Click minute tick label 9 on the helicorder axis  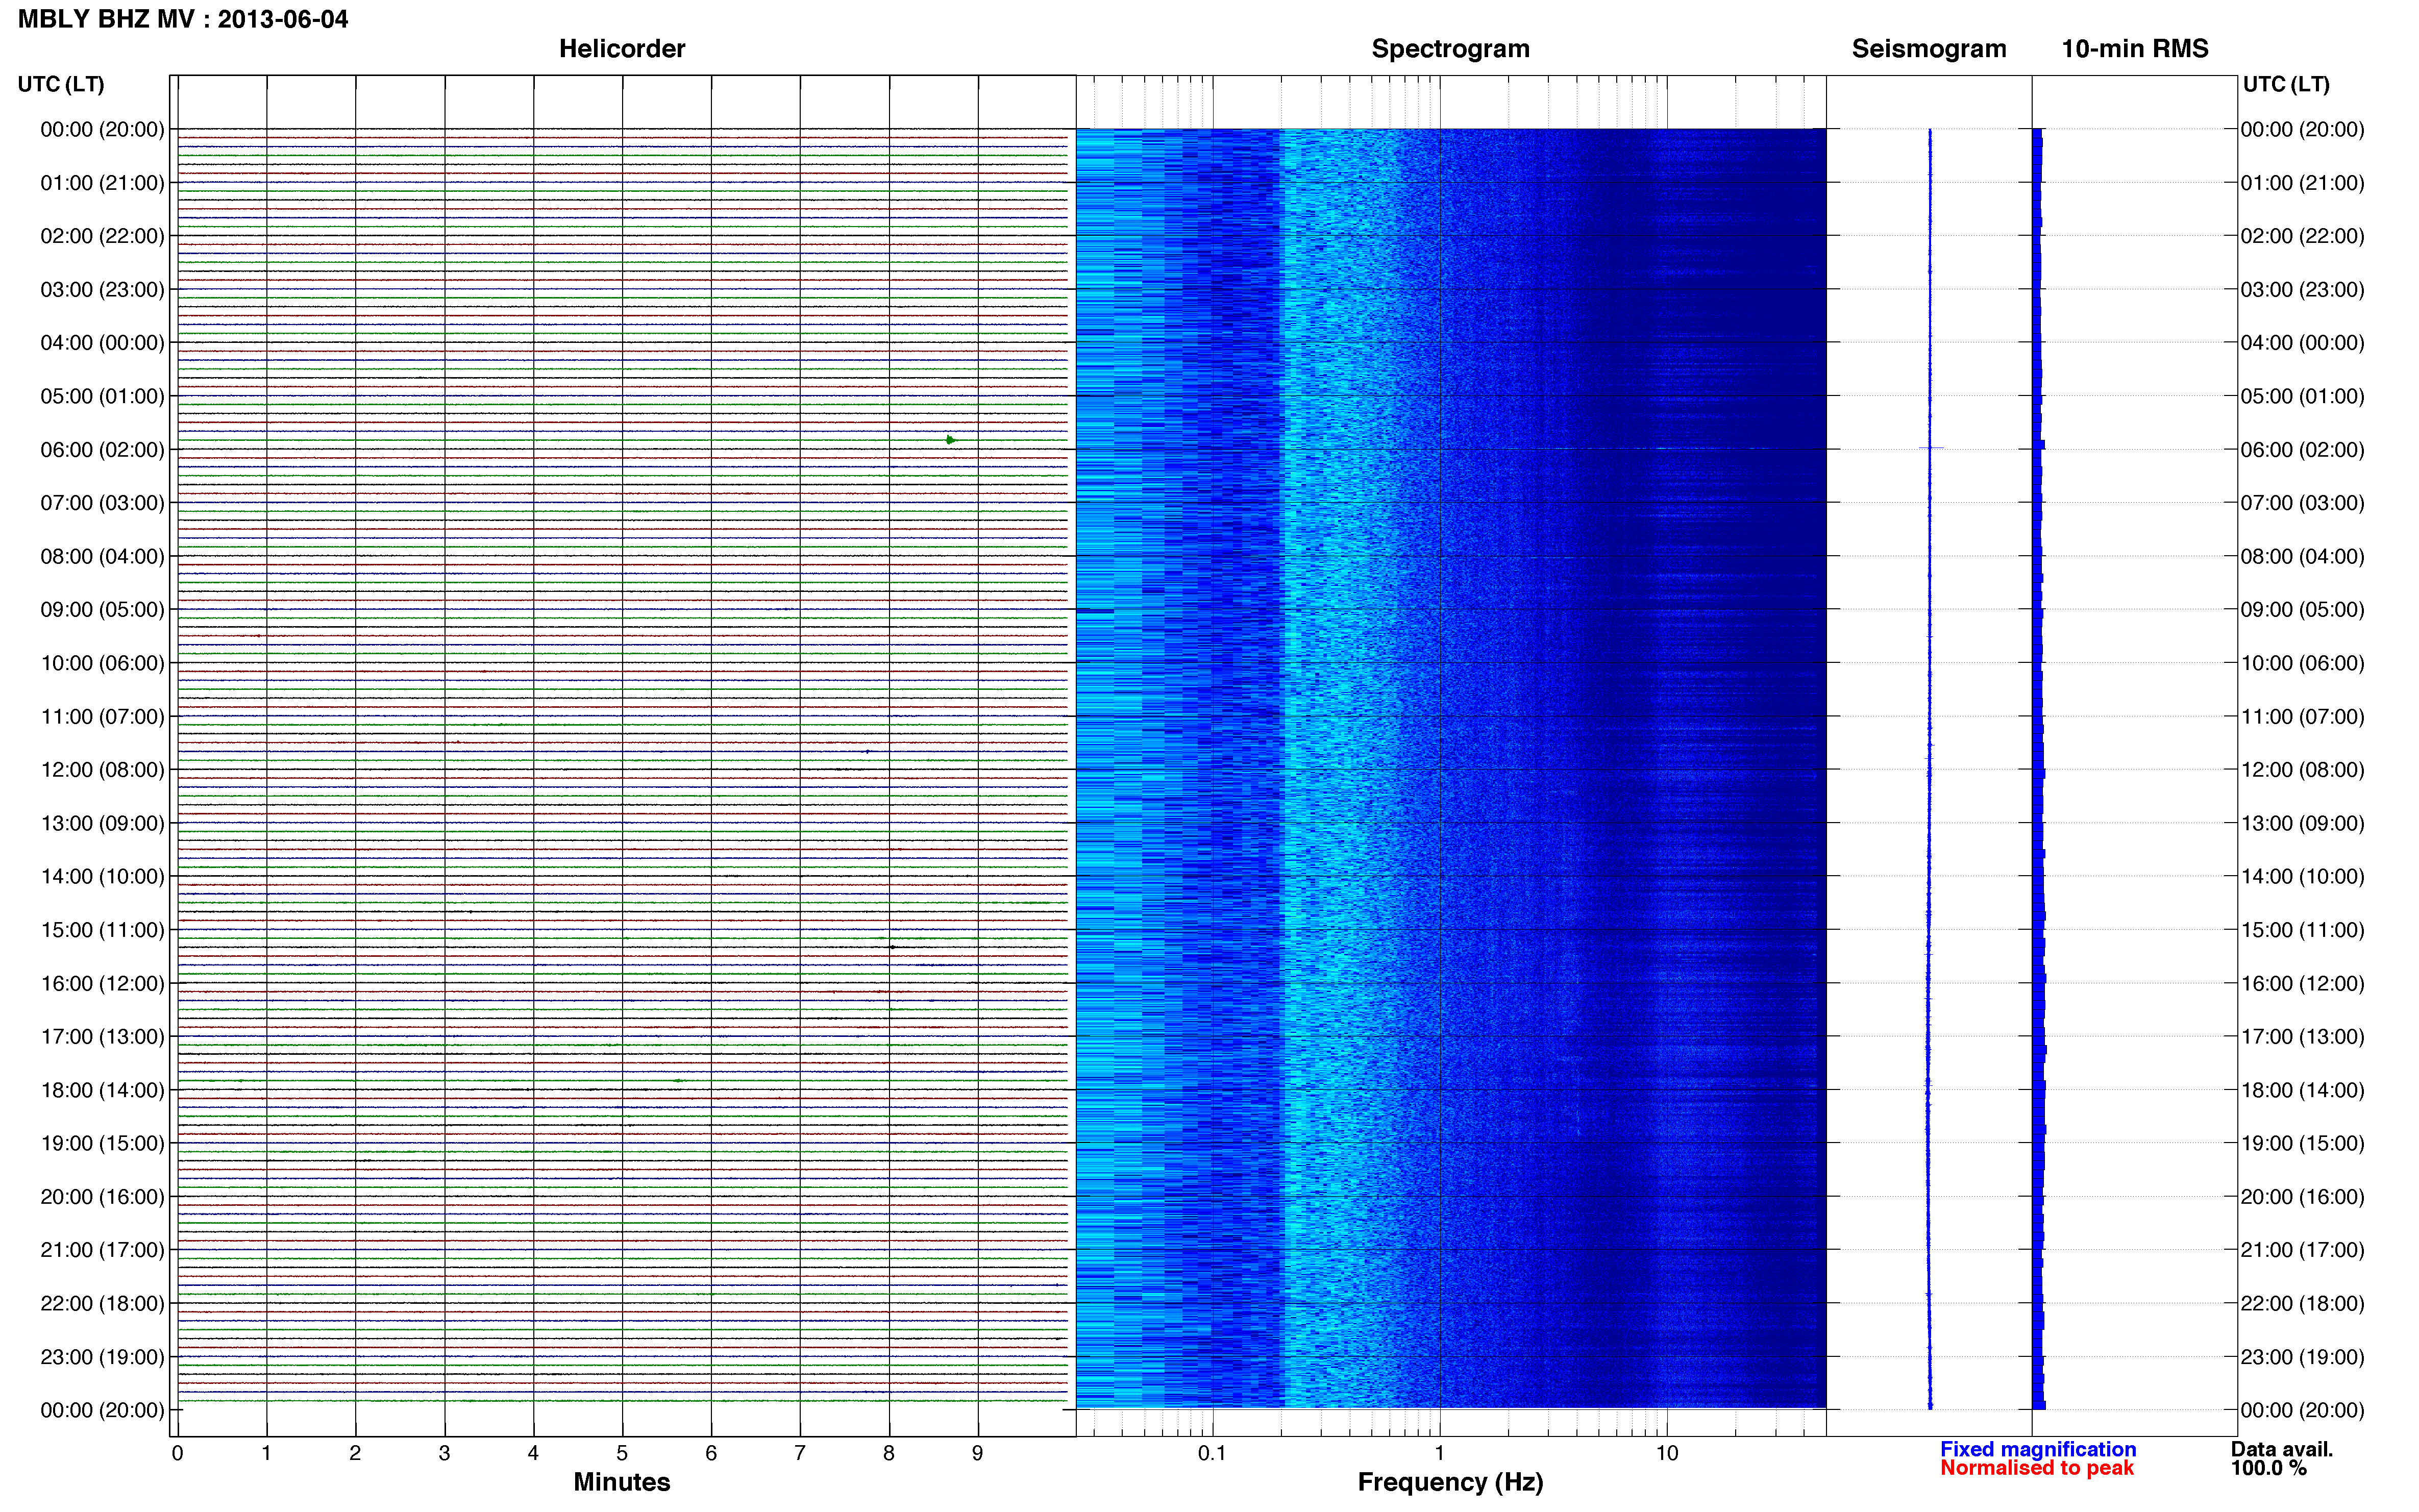tap(978, 1453)
